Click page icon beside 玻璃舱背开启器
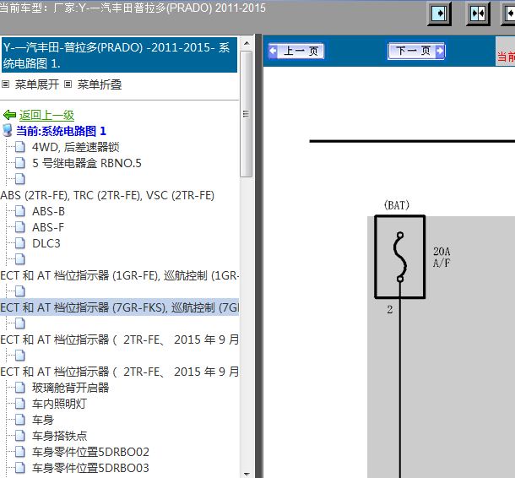The height and width of the screenshot is (478, 515). coord(20,388)
